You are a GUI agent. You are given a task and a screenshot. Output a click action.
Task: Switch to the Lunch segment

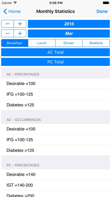click(42, 43)
